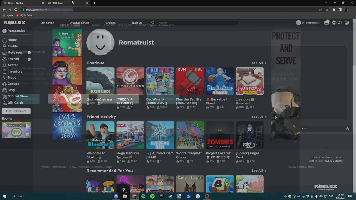Open the BedWars game thumbnail
The height and width of the screenshot is (200, 356).
coord(160,81)
